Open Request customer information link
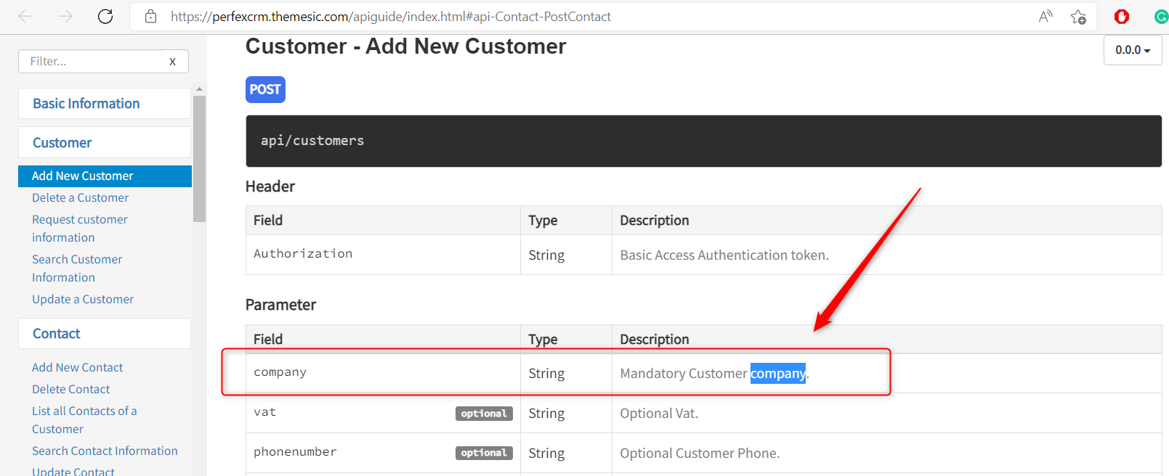This screenshot has width=1169, height=476. coord(79,229)
